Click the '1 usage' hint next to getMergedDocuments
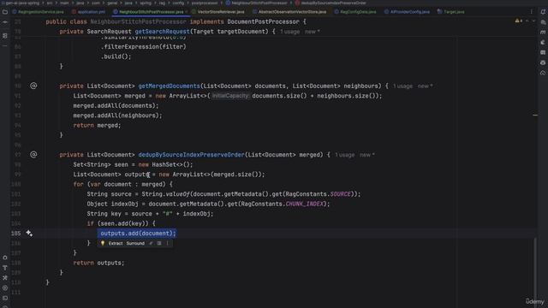Image resolution: width=548 pixels, height=308 pixels. (x=402, y=86)
